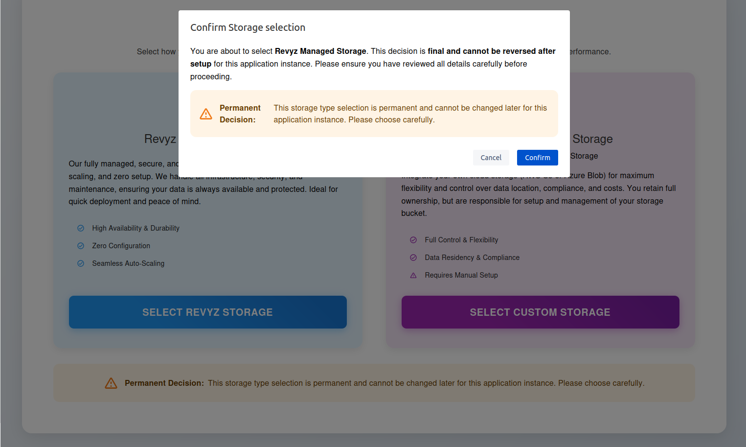Click check icon beside High Availability & Durability
Screen dimensions: 746x447
coord(81,228)
